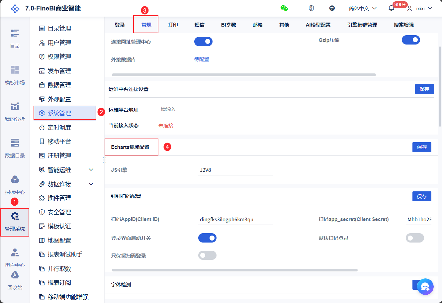Switch to the 登录 tab

point(120,25)
